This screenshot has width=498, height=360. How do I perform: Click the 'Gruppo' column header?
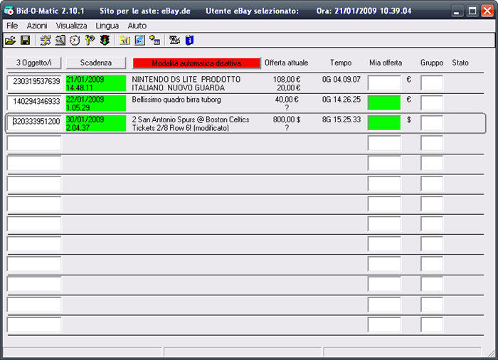[x=432, y=63]
